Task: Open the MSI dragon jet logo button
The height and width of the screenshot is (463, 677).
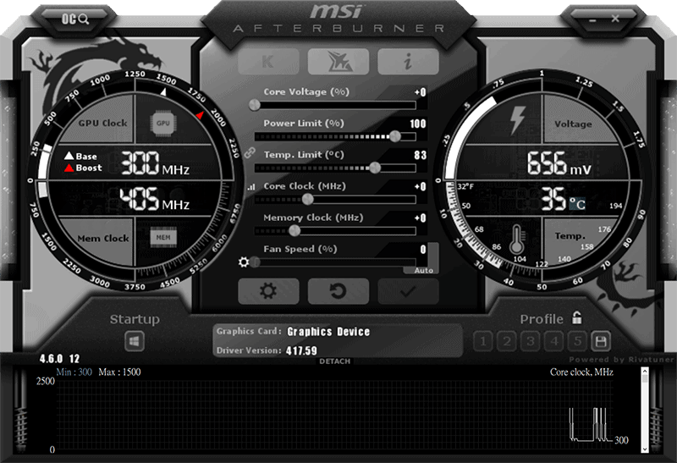Action: click(x=338, y=61)
